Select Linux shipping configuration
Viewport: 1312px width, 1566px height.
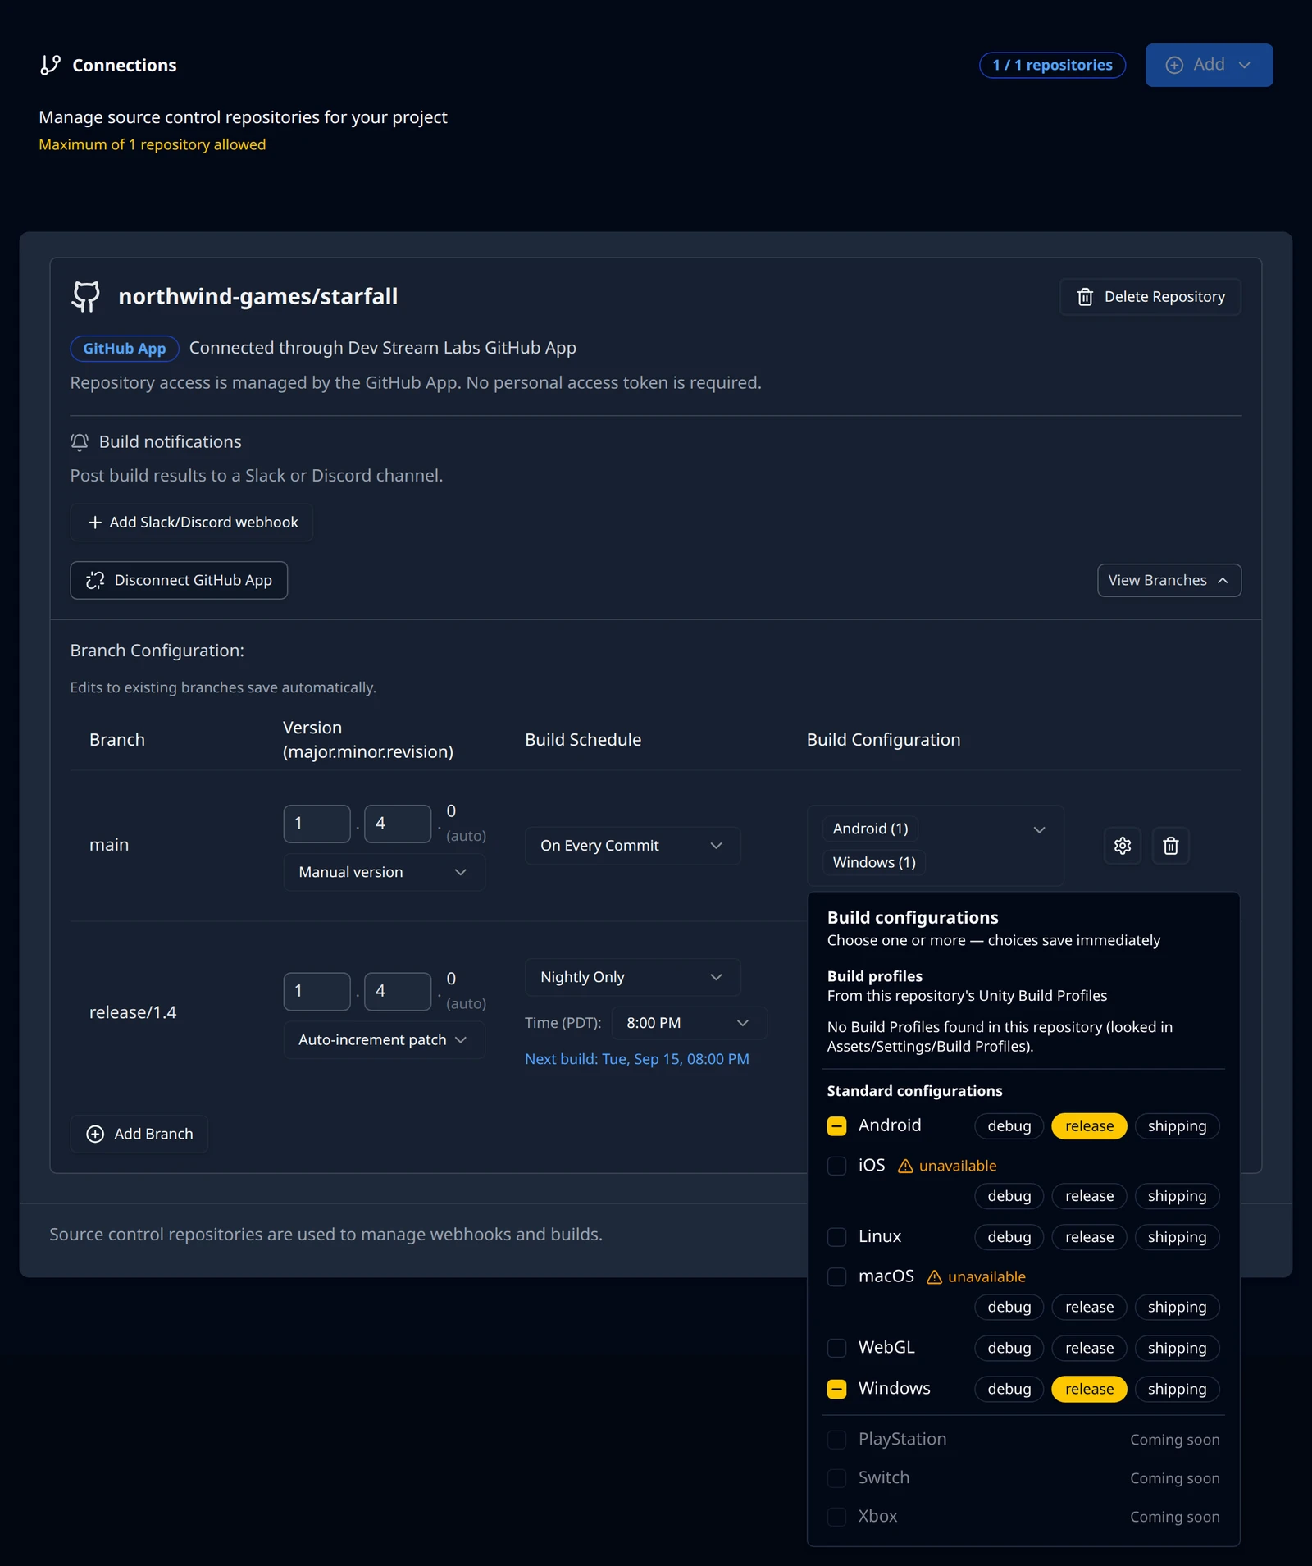coord(1177,1237)
